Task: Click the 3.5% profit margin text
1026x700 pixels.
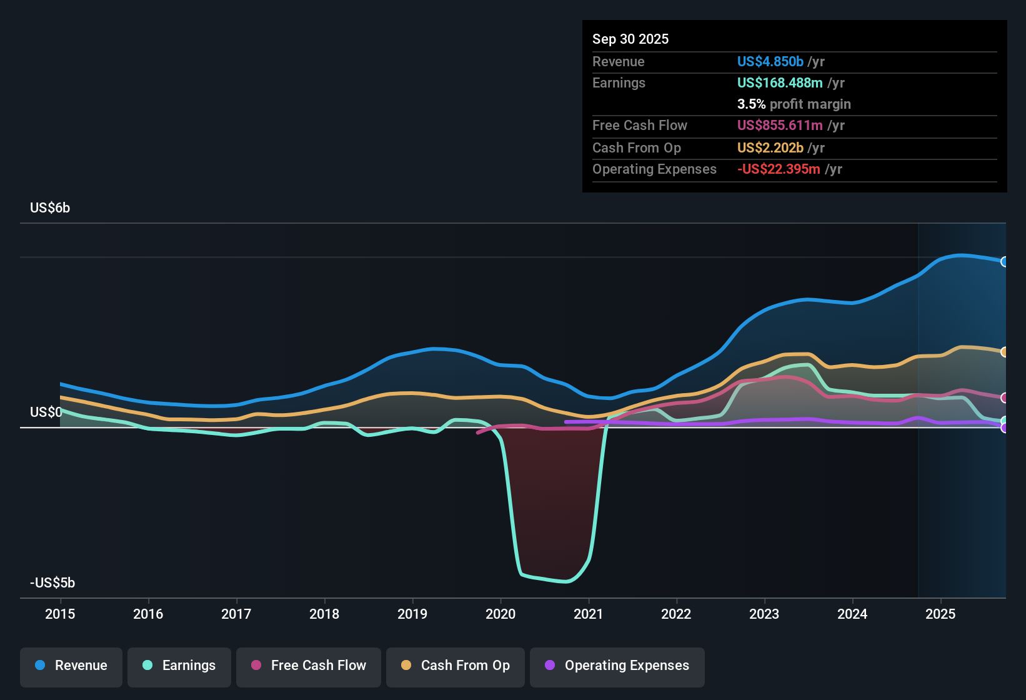Action: pyautogui.click(x=794, y=104)
